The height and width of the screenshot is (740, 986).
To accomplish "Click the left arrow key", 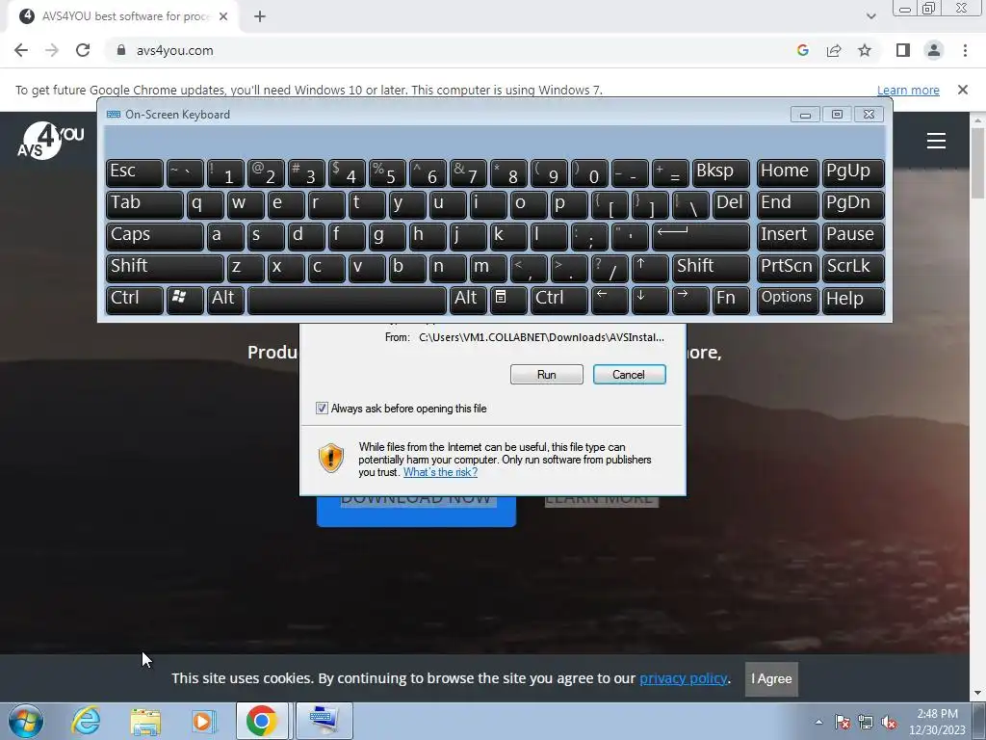I will tap(610, 301).
